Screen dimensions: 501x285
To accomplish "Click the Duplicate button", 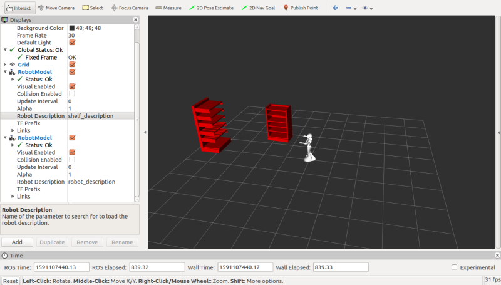I will tap(52, 242).
